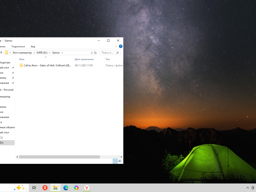
Task: Open the address bar history dropdown
Action: click(92, 53)
